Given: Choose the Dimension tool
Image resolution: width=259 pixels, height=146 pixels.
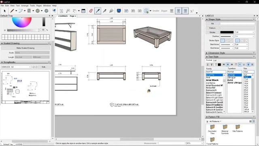Looking at the screenshot, I should pos(74,11).
